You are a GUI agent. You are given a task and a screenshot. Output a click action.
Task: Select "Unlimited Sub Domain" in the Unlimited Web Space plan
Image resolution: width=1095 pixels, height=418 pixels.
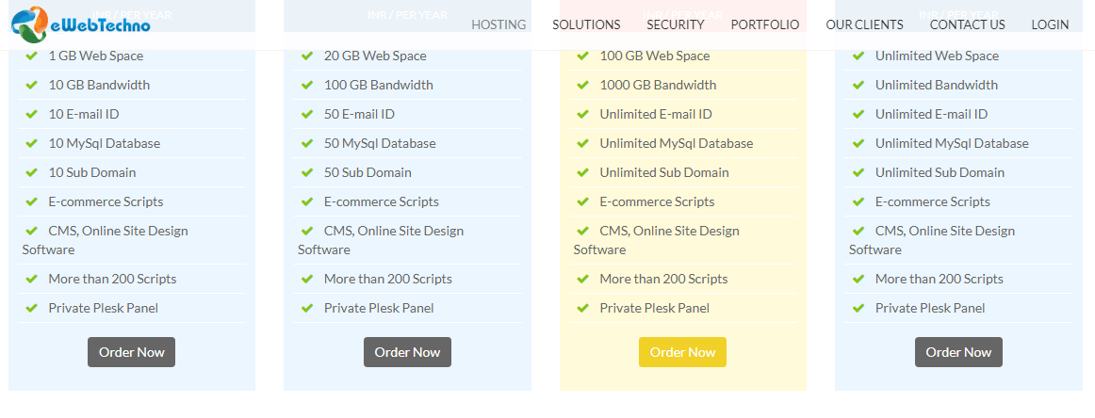click(940, 172)
